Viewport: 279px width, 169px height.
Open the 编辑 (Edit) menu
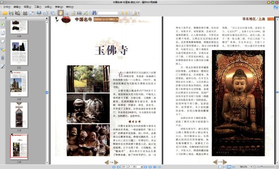click(x=17, y=7)
